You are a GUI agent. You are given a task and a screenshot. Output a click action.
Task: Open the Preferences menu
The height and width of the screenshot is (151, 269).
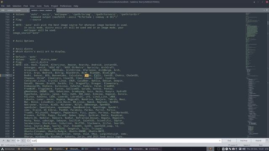tap(66, 6)
